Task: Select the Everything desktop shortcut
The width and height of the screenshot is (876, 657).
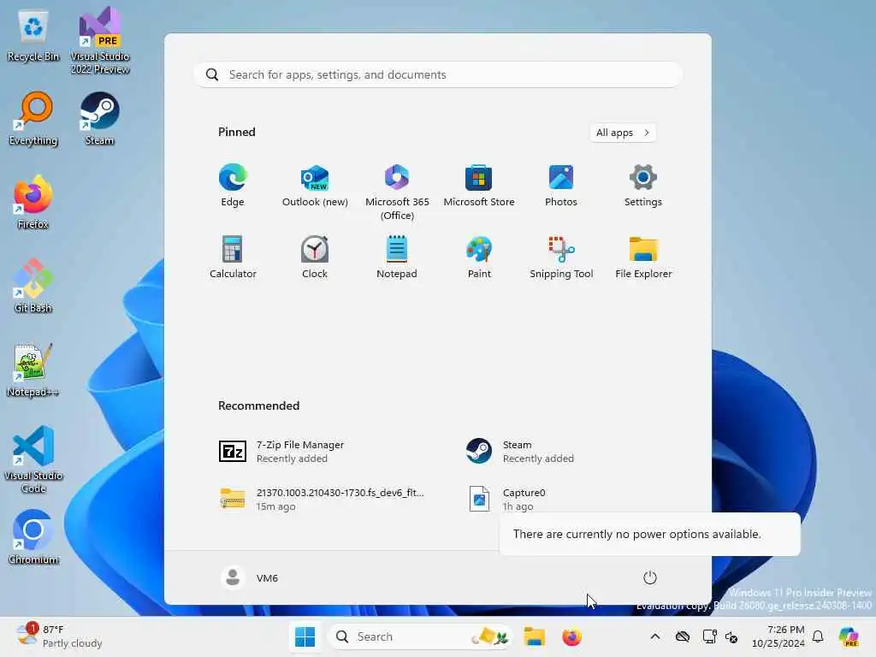Action: click(x=33, y=118)
